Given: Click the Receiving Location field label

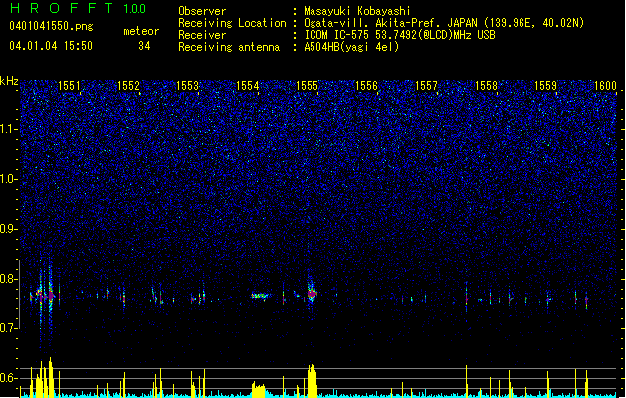Looking at the screenshot, I should point(232,23).
